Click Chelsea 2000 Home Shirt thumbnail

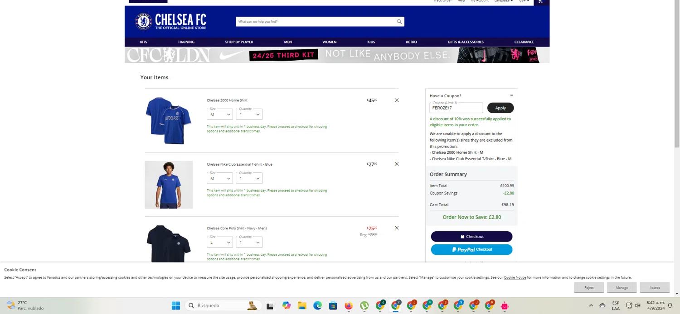[169, 120]
